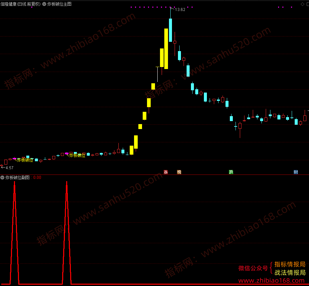The height and width of the screenshot is (286, 309).
Task: Click the 炸板破位副图 indicator name
Action: [x=18, y=178]
